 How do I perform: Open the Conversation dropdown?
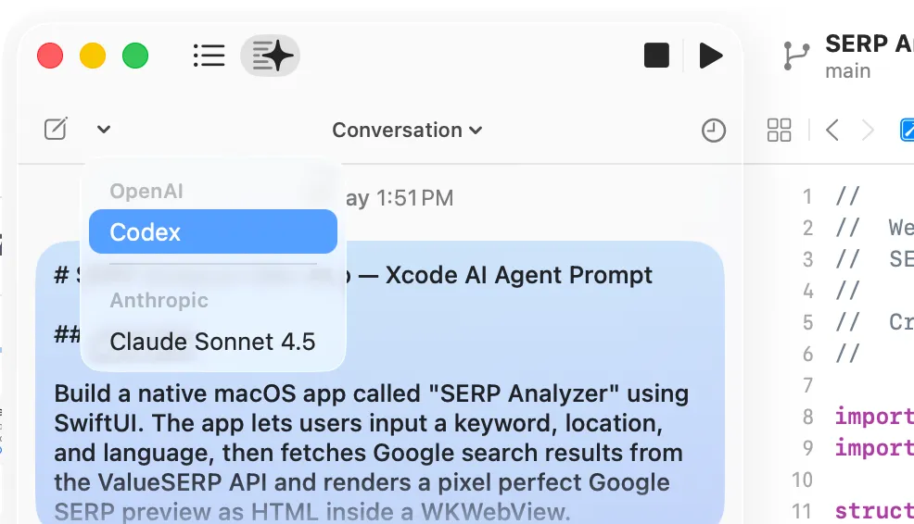(x=407, y=131)
